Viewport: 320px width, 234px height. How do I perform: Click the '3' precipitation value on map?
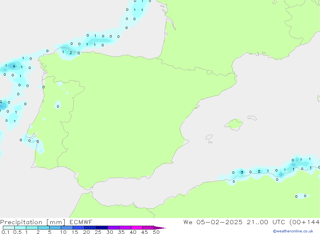242,172
